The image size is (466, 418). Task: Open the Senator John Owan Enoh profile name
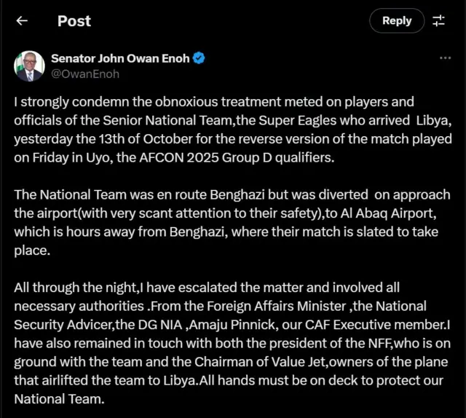pos(119,58)
